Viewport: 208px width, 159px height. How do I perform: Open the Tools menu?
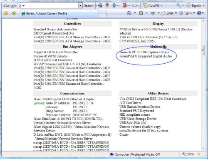coord(187,13)
